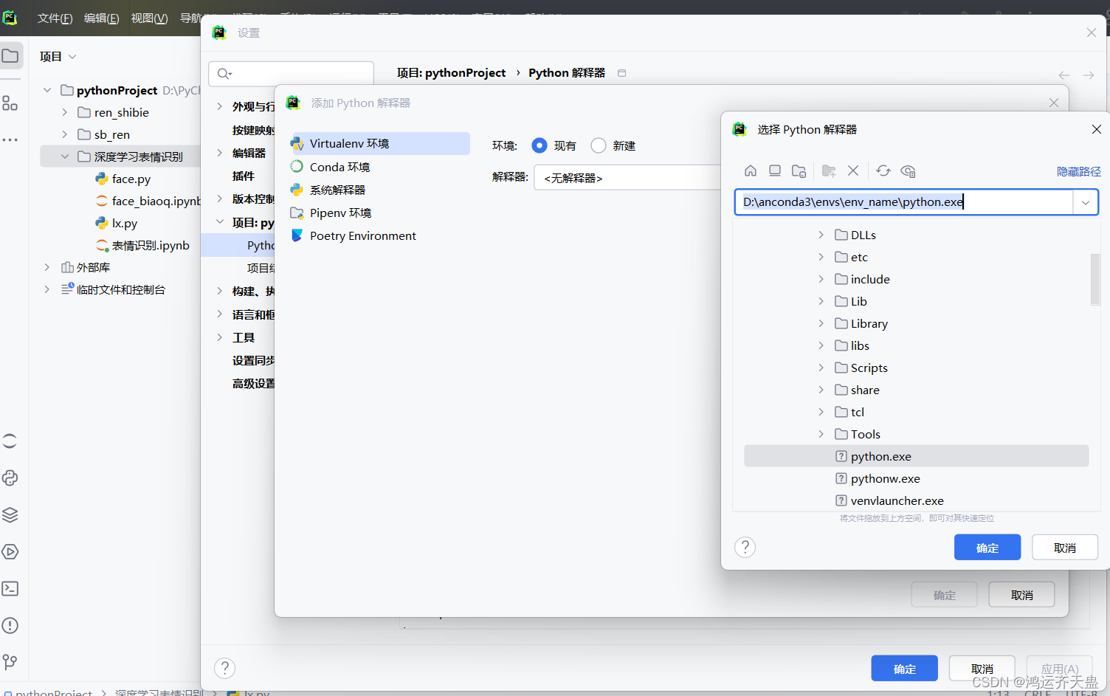Expand the etc folder

tap(821, 257)
